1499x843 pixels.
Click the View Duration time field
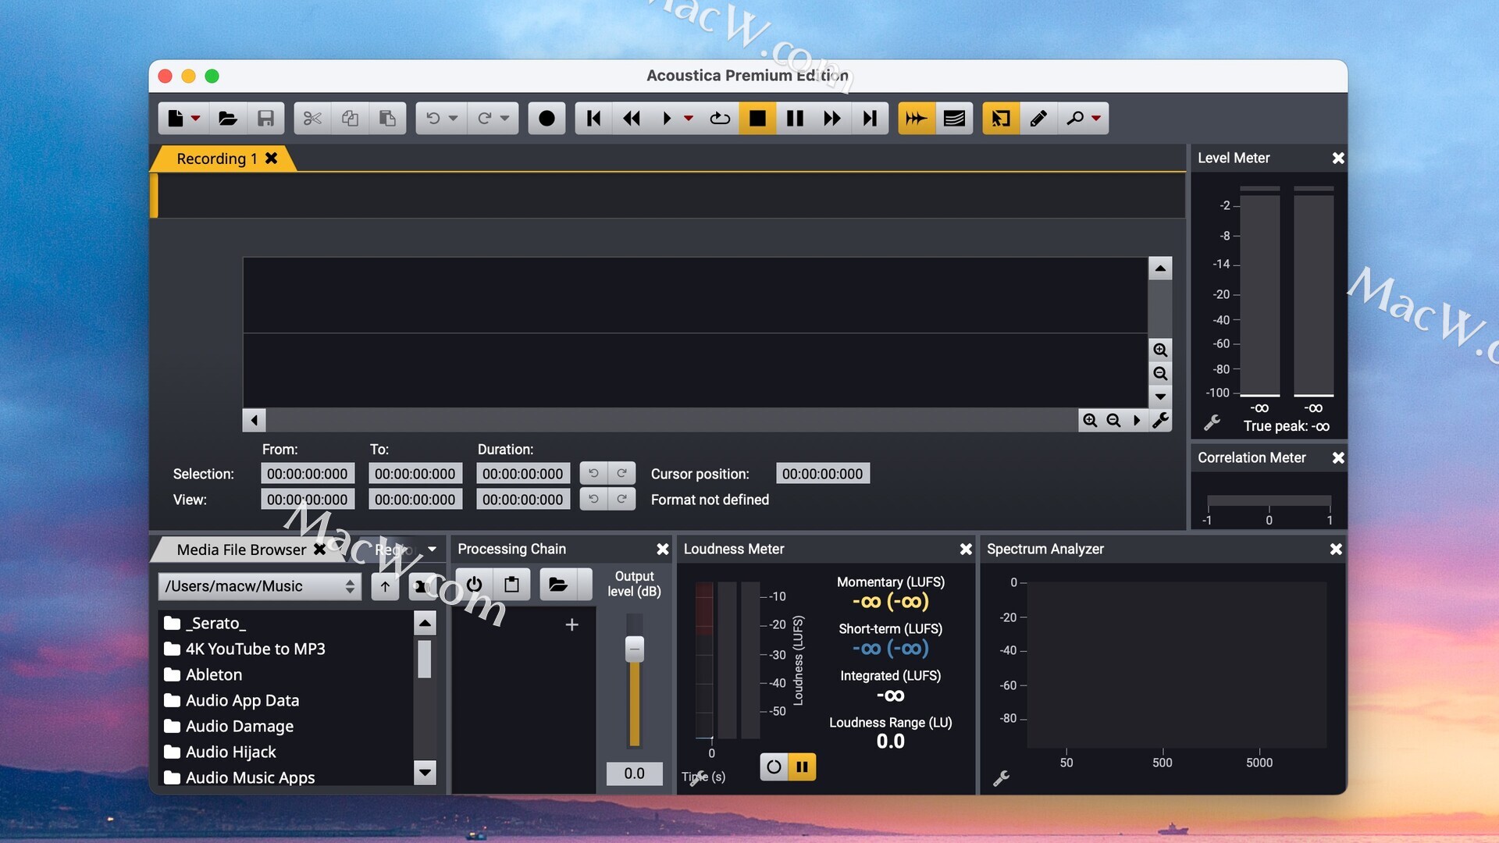[522, 500]
